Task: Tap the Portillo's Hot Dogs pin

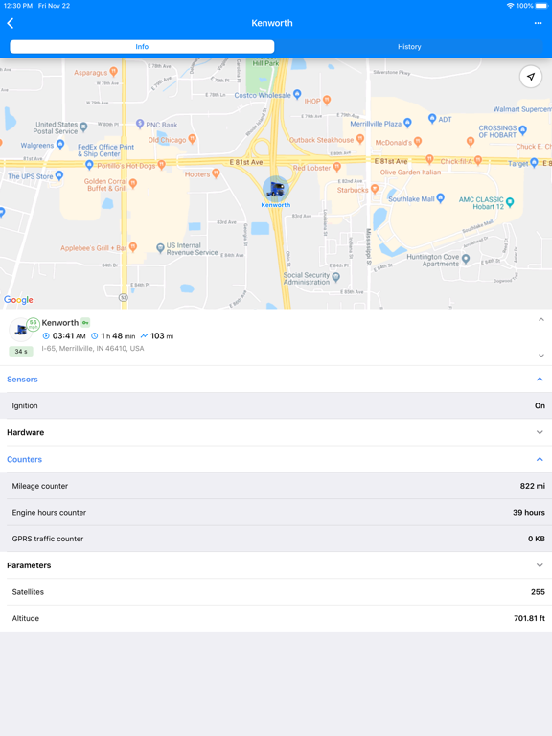Action: pos(161,165)
